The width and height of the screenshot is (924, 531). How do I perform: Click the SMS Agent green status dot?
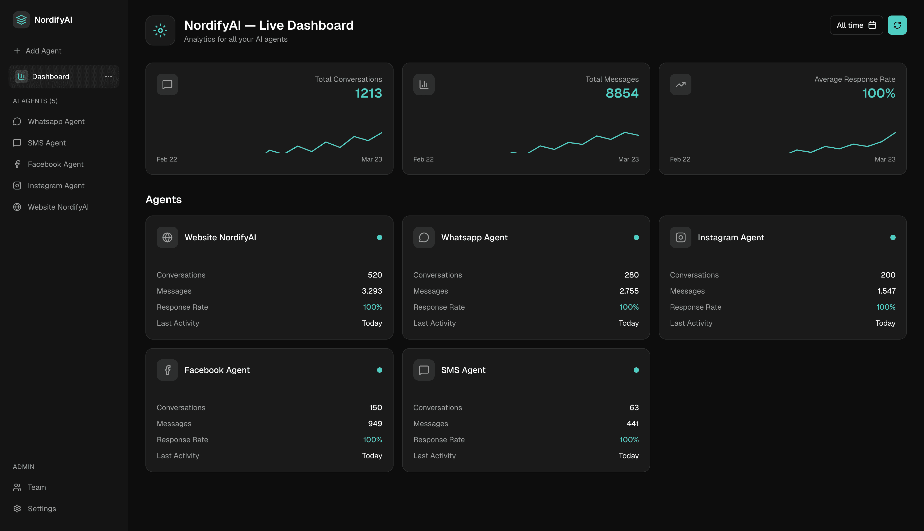636,370
